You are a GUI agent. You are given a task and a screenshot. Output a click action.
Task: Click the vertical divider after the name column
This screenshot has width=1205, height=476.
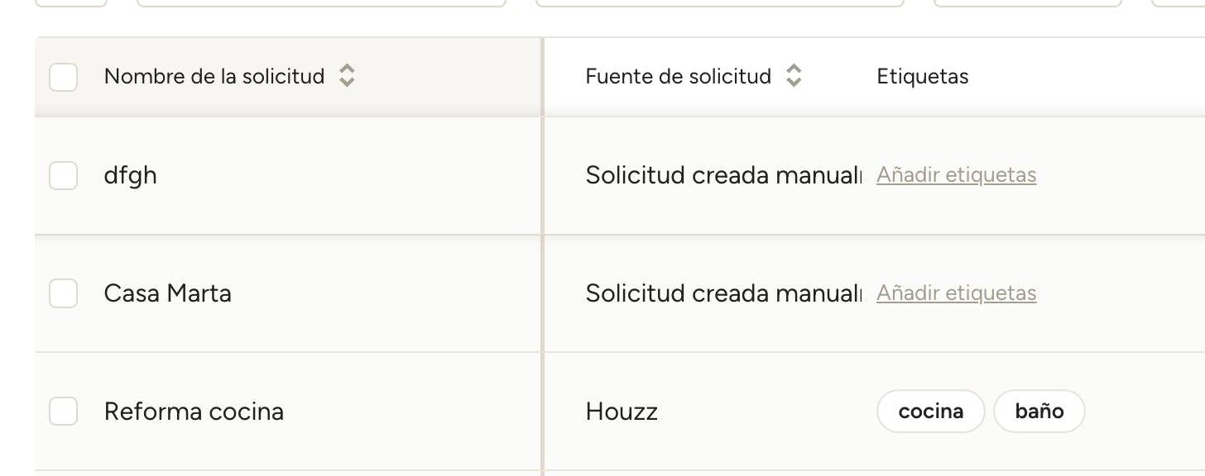click(x=543, y=256)
